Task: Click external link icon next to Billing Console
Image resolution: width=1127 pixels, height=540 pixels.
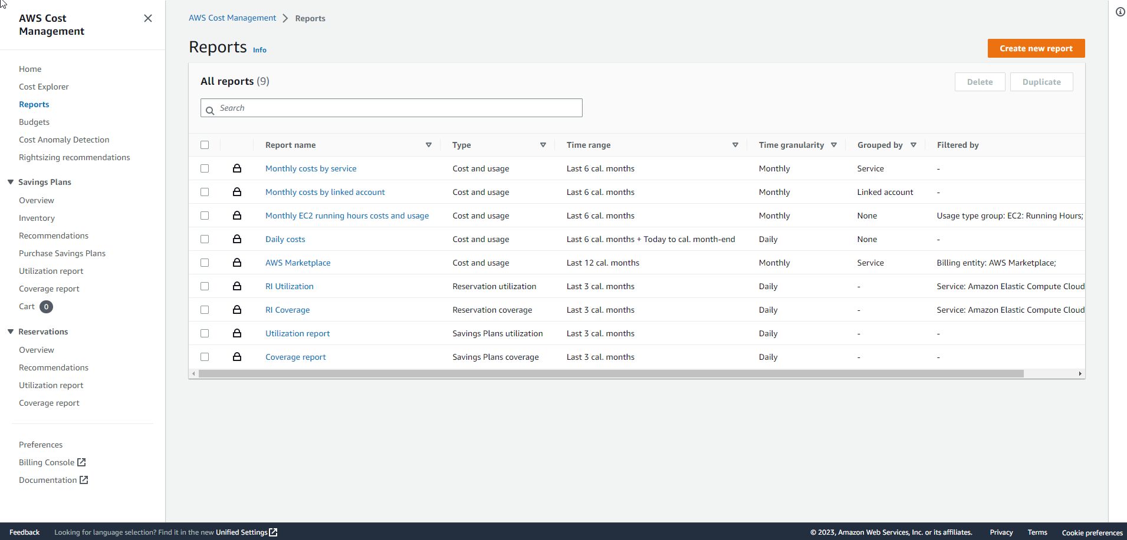Action: (x=81, y=462)
